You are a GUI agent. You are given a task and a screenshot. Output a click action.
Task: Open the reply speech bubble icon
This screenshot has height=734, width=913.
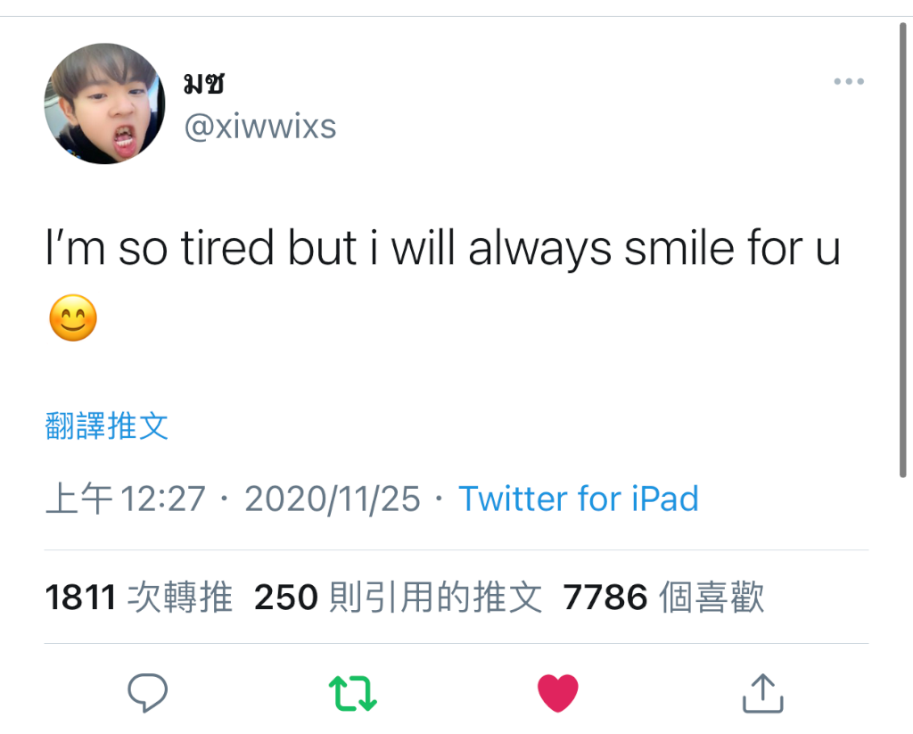coord(147,693)
